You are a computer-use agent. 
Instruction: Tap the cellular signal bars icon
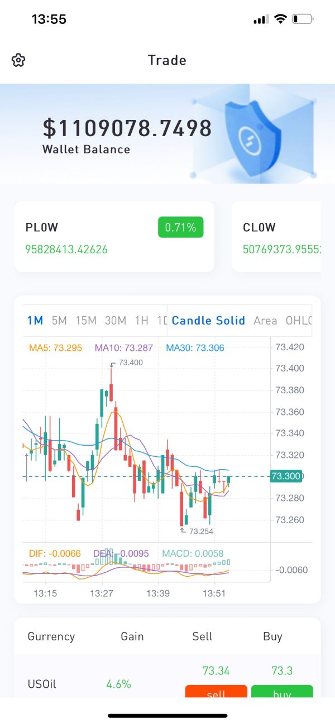261,20
